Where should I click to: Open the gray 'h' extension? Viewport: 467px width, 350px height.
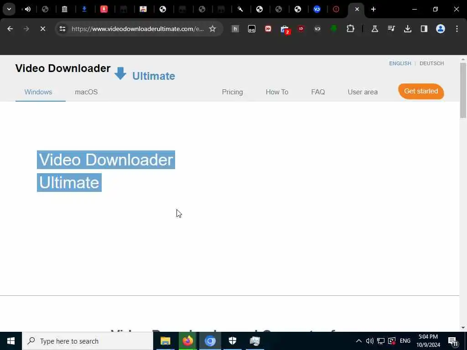click(x=235, y=29)
